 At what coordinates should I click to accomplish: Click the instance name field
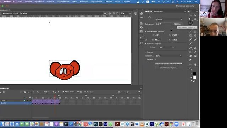pyautogui.click(x=163, y=24)
